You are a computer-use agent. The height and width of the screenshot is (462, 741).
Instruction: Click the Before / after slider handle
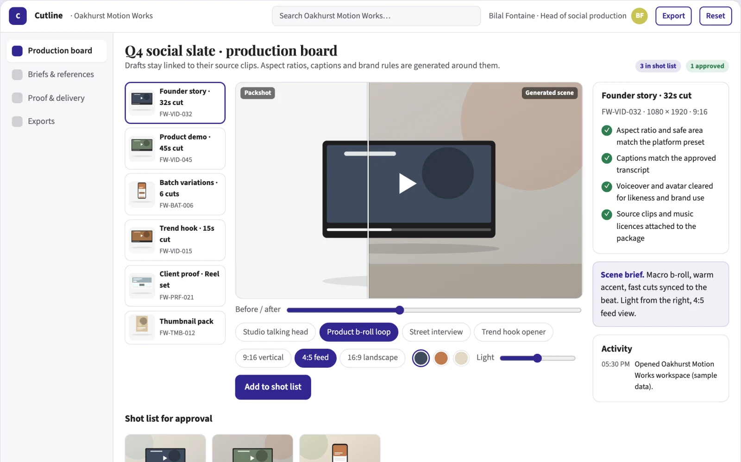tap(400, 310)
